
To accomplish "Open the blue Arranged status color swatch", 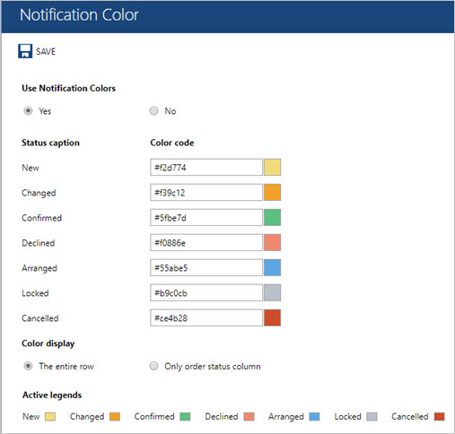I will pyautogui.click(x=272, y=267).
